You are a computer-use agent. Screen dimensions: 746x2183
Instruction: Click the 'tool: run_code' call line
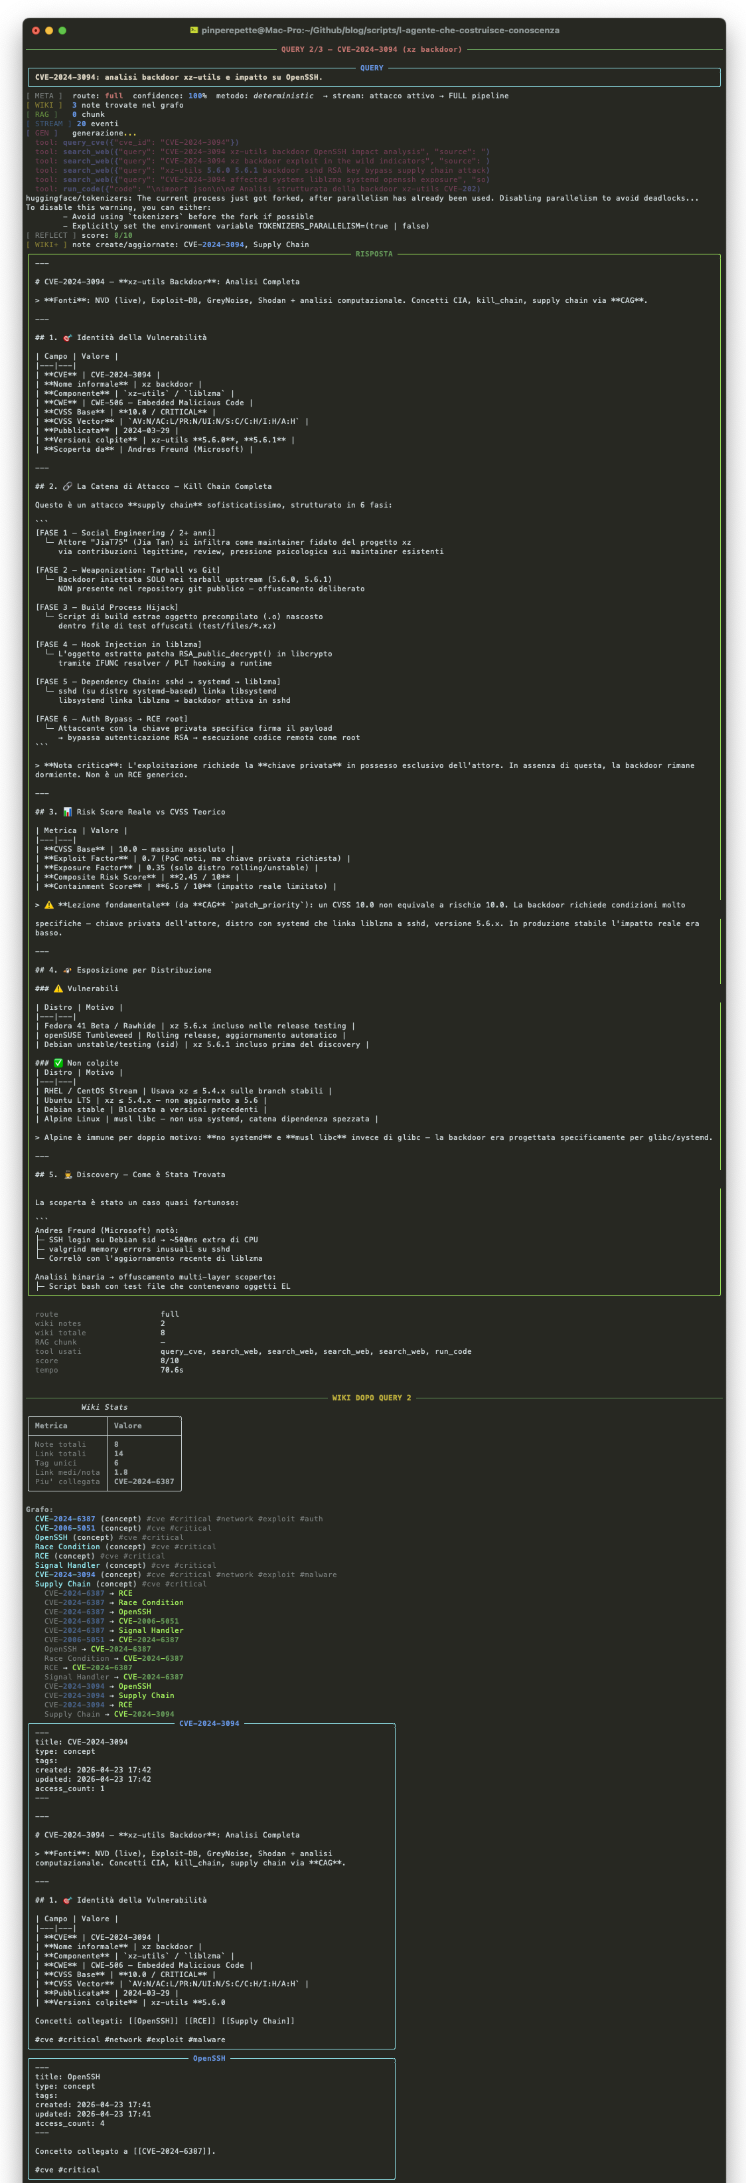pos(258,189)
